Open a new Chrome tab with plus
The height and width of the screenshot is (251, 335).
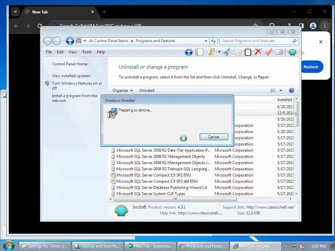104,12
